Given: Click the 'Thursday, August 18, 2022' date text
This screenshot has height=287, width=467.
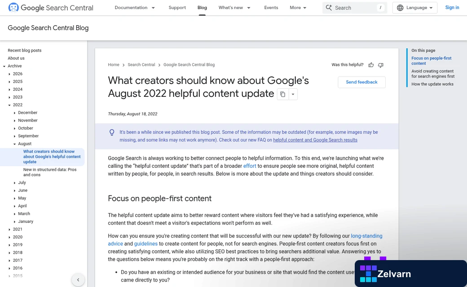Looking at the screenshot, I should tap(132, 113).
